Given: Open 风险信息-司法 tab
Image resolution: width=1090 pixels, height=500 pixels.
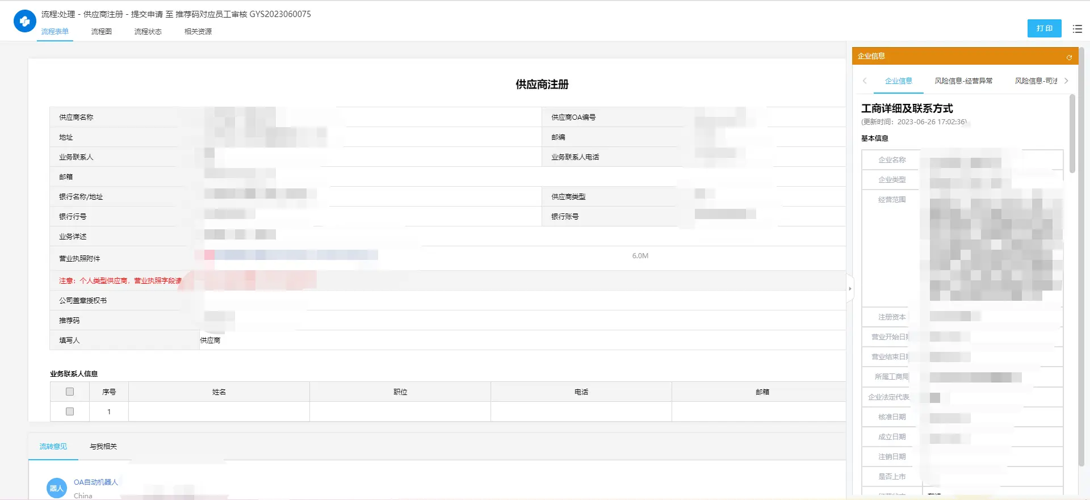Looking at the screenshot, I should 1036,81.
